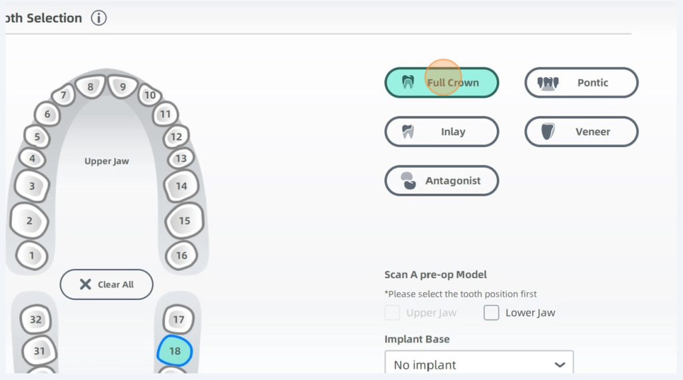Pick the Inlay restoration option
The height and width of the screenshot is (380, 683).
click(x=442, y=132)
